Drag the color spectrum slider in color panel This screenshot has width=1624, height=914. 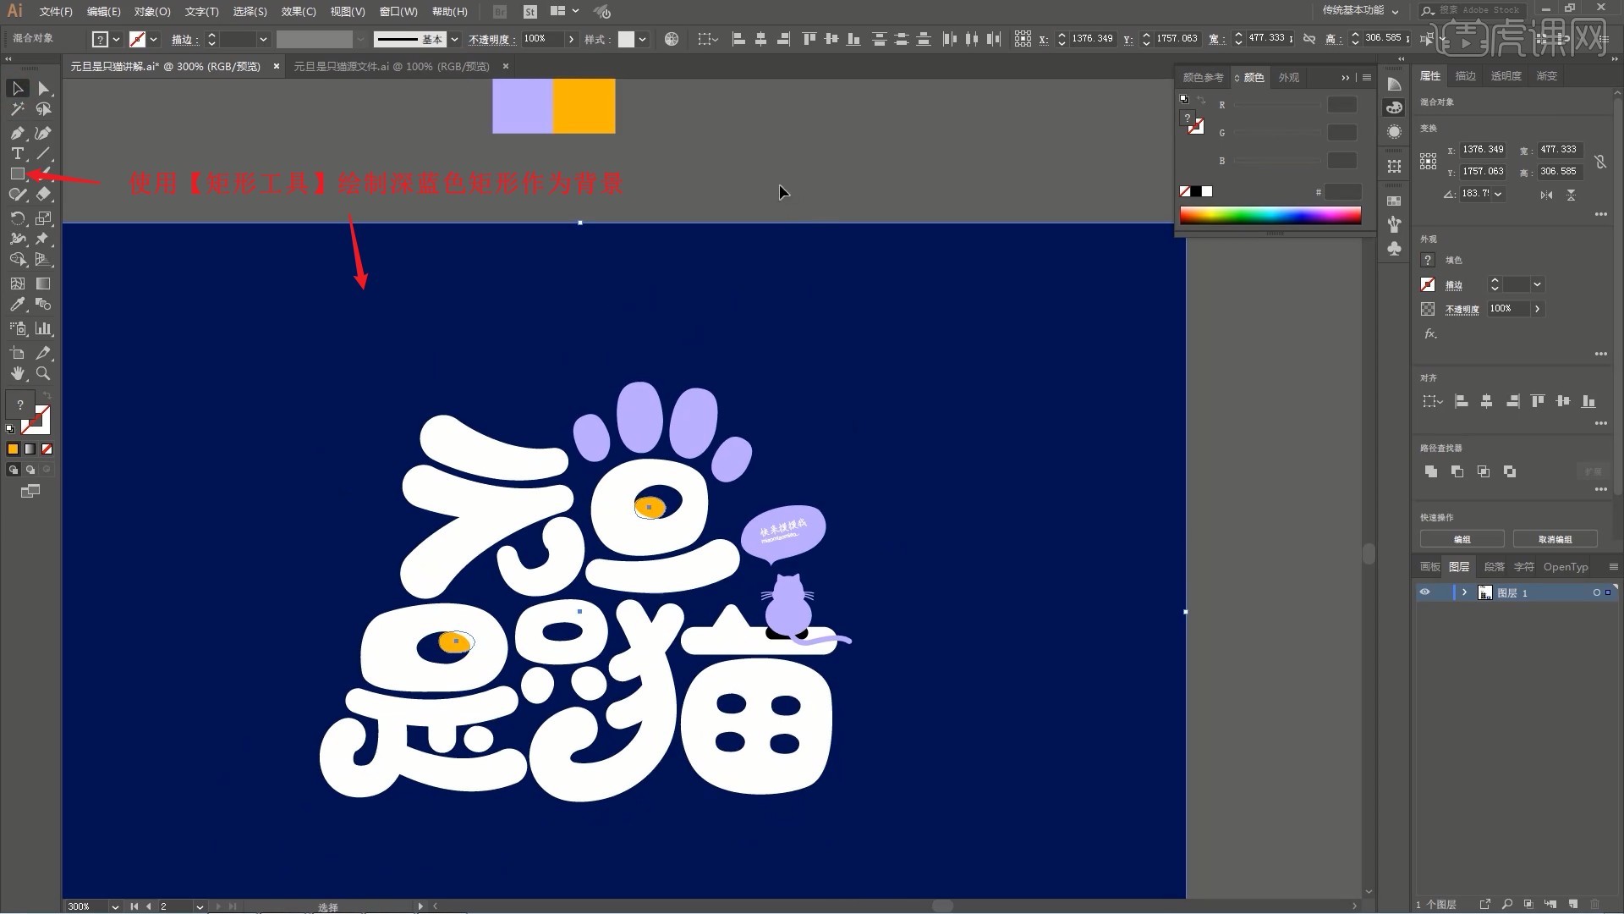(1270, 214)
